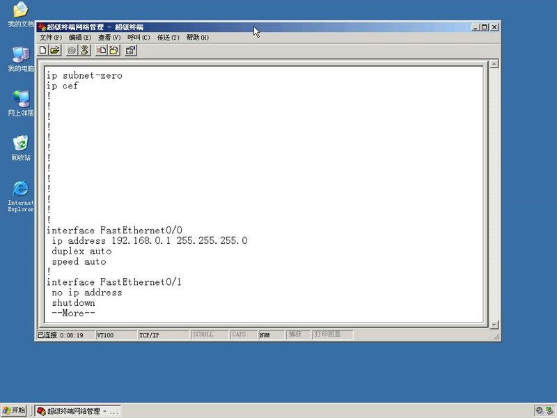Close the HyperTerminal window
The width and height of the screenshot is (557, 418).
click(x=494, y=27)
